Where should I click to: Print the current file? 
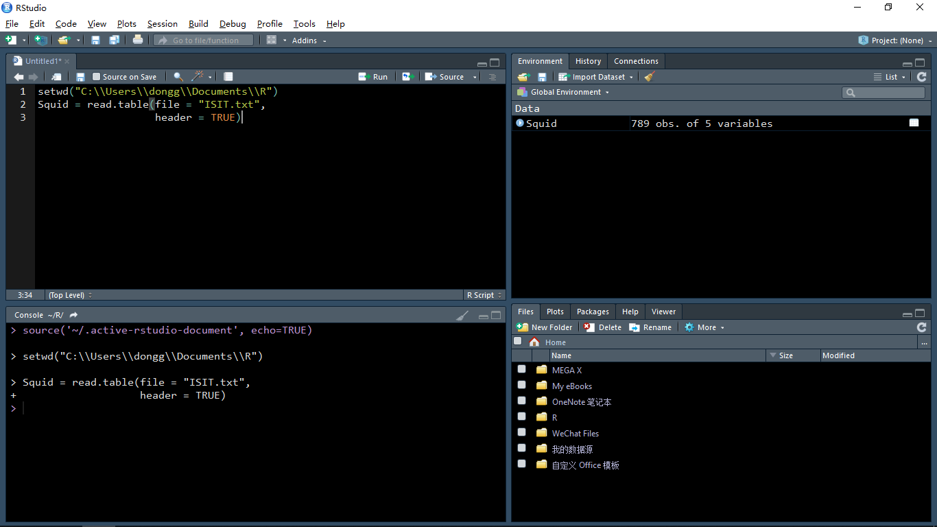coord(138,40)
